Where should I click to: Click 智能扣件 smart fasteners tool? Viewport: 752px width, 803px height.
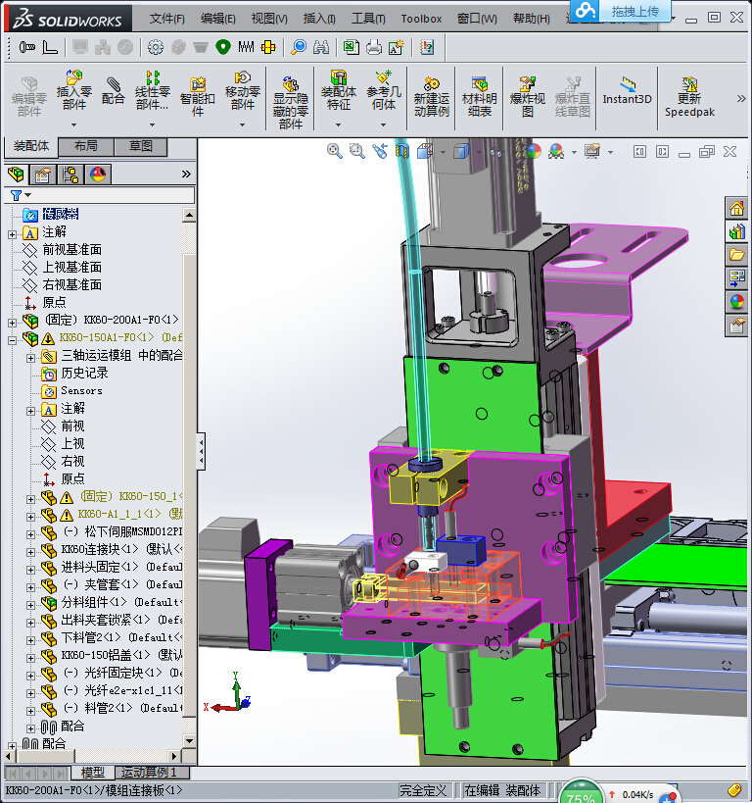(x=198, y=97)
